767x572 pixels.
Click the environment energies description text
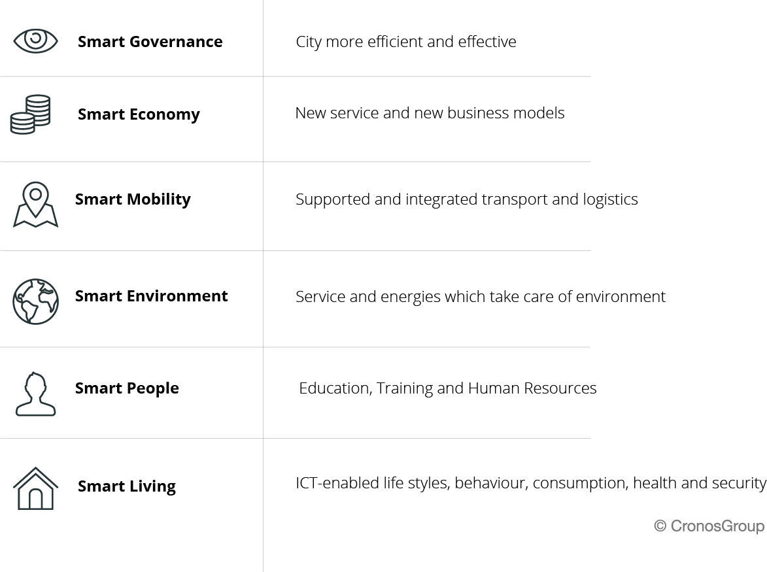[481, 297]
